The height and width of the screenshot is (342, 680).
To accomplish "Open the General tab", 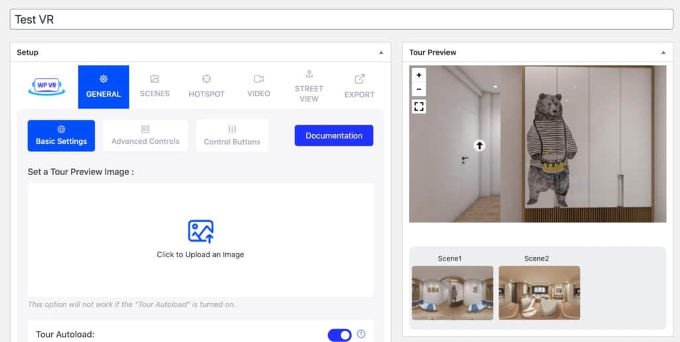I will (104, 87).
